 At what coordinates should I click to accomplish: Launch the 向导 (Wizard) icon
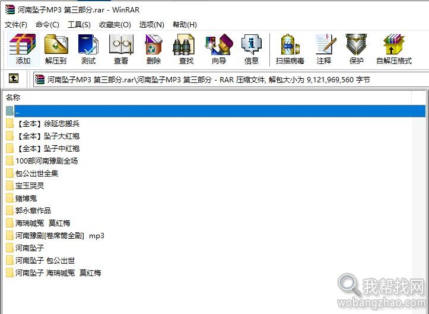(219, 49)
